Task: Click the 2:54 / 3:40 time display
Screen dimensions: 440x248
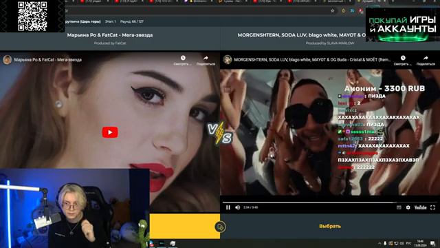Action: point(250,207)
